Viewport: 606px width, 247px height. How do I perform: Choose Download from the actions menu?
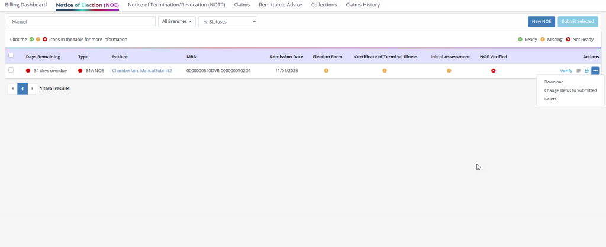pyautogui.click(x=553, y=82)
